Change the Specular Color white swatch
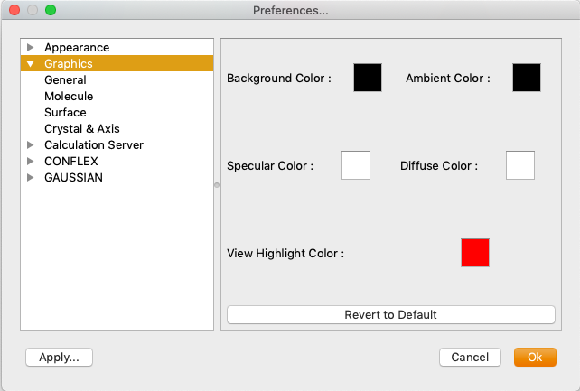Viewport: 580px width, 391px height. pyautogui.click(x=356, y=165)
